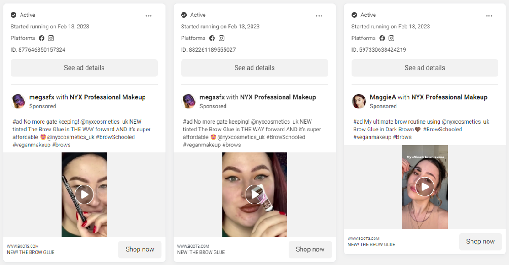Play the video showing brow glue tube
This screenshot has width=509, height=265.
click(x=254, y=195)
